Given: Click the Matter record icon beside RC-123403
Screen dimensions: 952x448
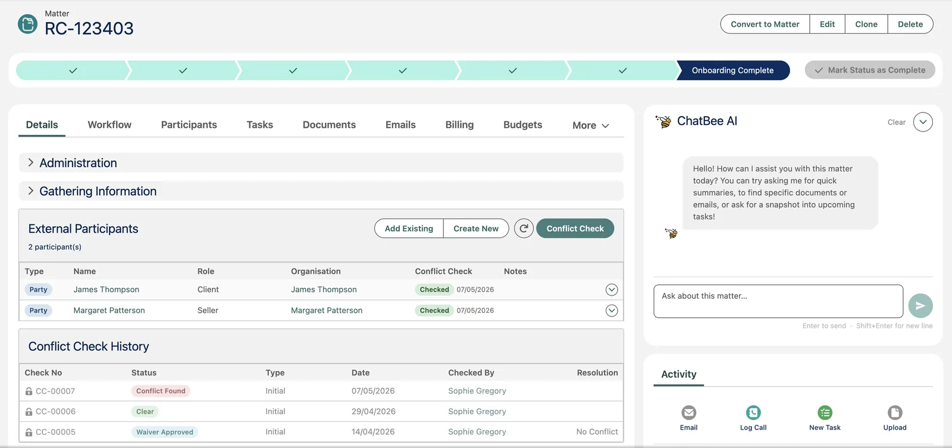Looking at the screenshot, I should (27, 24).
